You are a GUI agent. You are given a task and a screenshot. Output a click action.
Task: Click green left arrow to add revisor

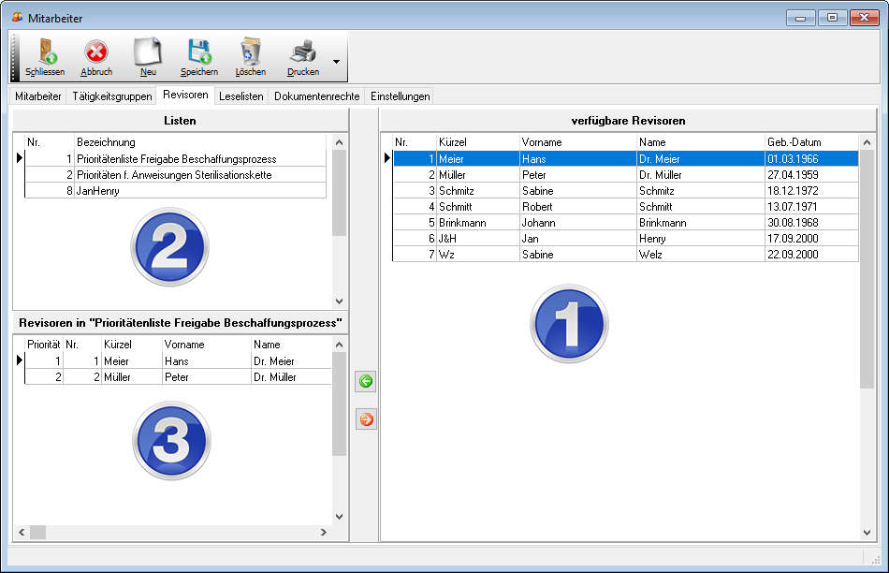tap(366, 382)
